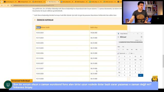Screen dimensions: 164x92
Task: Click the square root key
Action: (x=119, y=63)
